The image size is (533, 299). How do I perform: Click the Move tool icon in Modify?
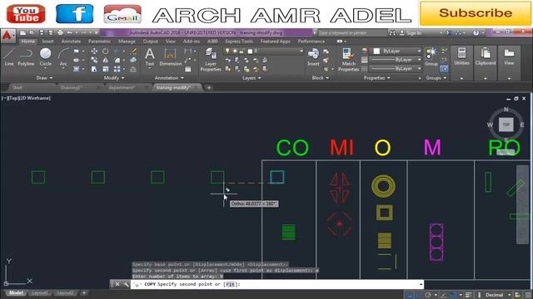click(x=94, y=51)
